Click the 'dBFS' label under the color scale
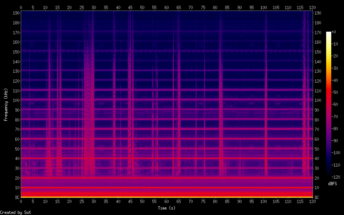The image size is (344, 215). [332, 184]
